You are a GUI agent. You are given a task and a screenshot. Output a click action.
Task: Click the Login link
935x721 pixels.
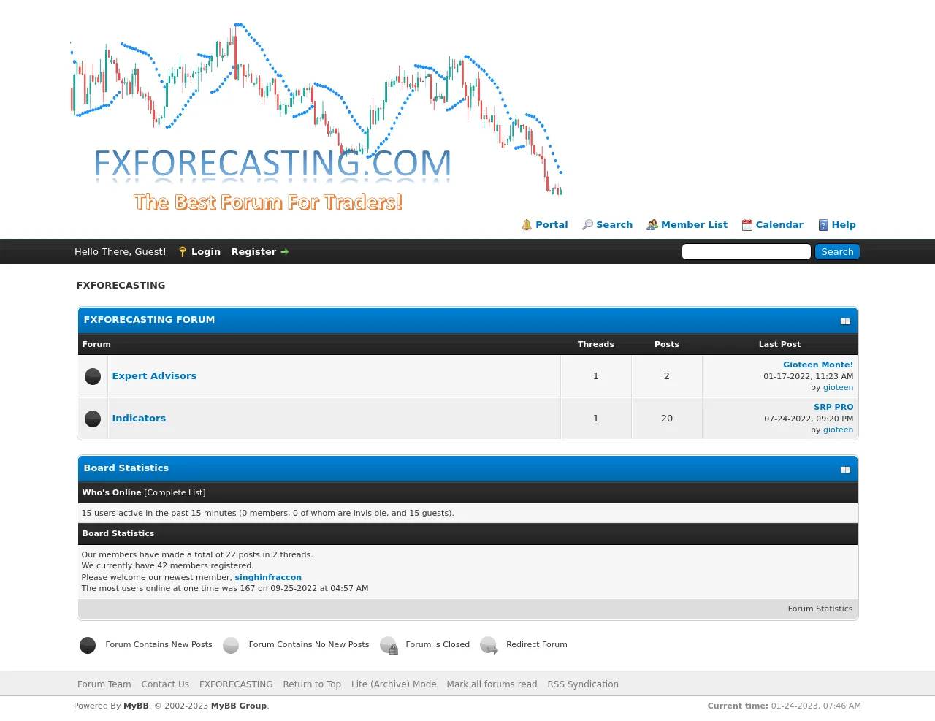click(206, 252)
